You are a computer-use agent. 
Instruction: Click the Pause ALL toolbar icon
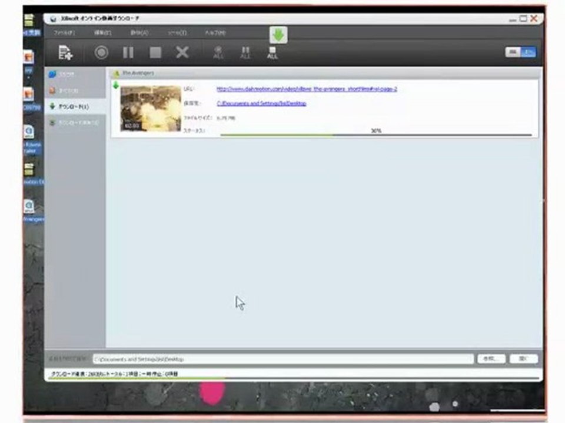(x=245, y=52)
